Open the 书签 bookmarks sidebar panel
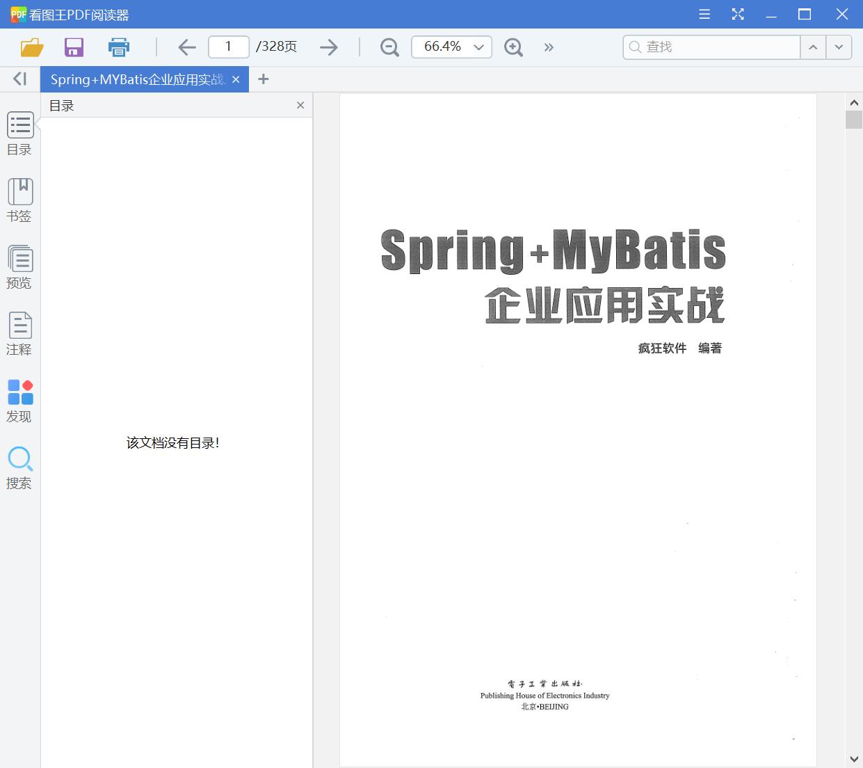Viewport: 863px width, 768px height. pos(19,200)
